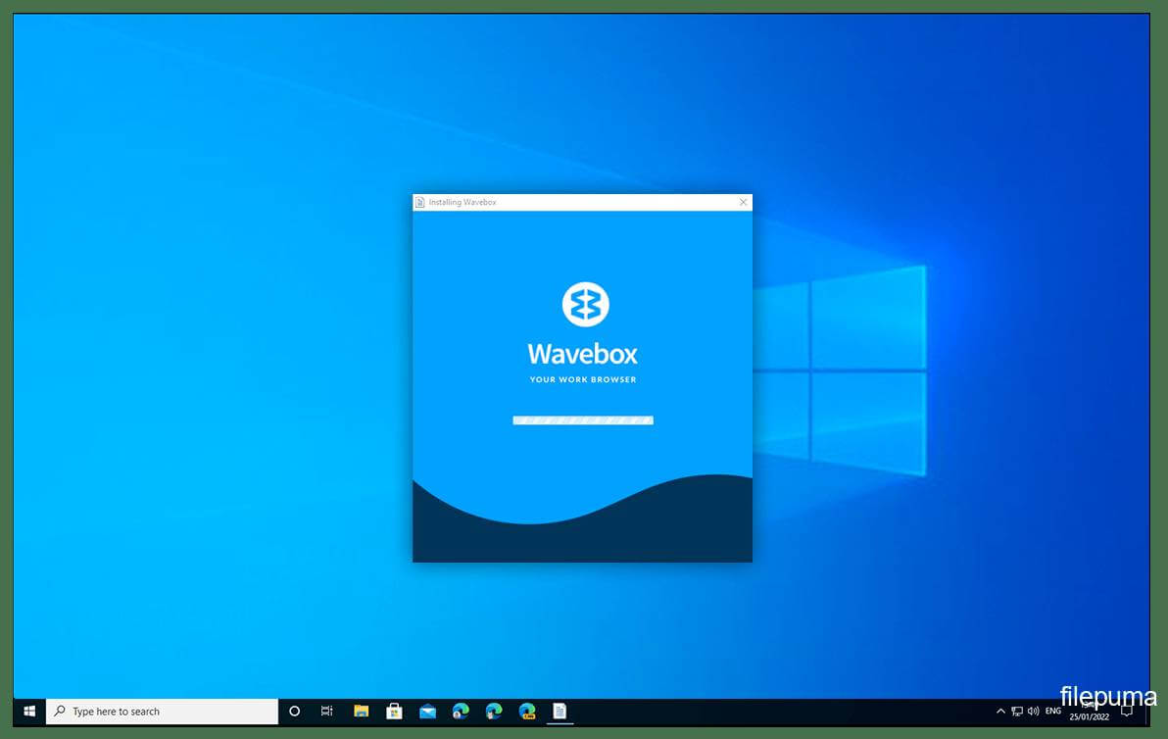Click the Installing Wavebox title text
Image resolution: width=1168 pixels, height=739 pixels.
[462, 202]
